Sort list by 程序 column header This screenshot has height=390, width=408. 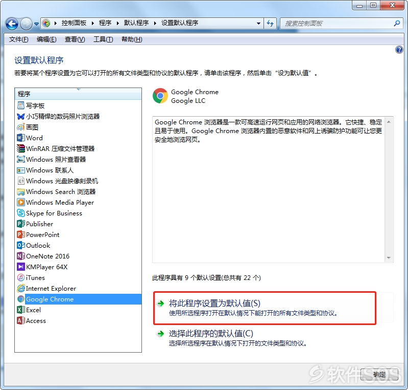[x=78, y=94]
